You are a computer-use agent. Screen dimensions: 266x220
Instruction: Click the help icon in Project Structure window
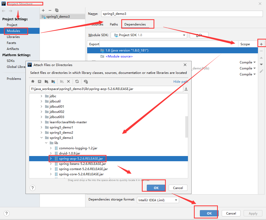(7, 213)
